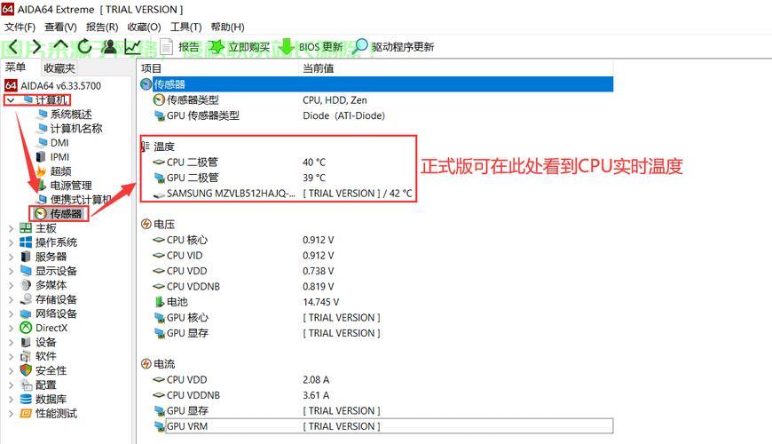Viewport: 772px width, 444px height.
Task: Expand the 主板 (Motherboard) tree node
Action: [x=11, y=228]
